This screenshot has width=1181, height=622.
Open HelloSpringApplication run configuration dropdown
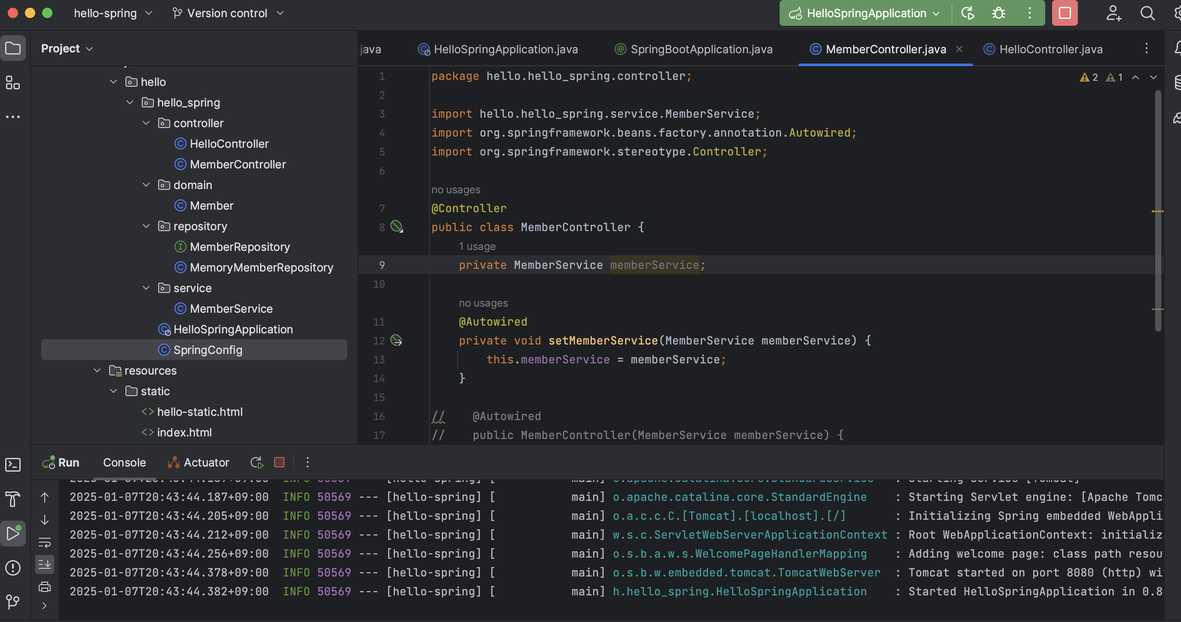tap(865, 13)
